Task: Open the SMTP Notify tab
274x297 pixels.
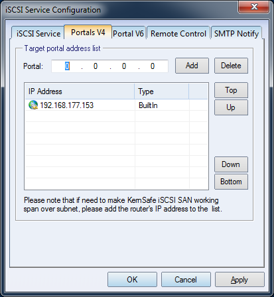Action: (236, 34)
